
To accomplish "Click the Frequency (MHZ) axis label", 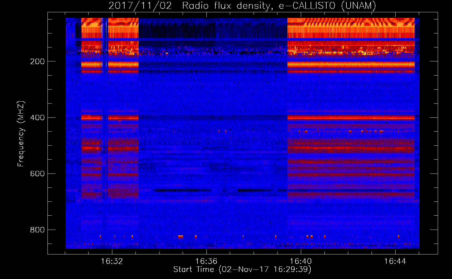I will pos(21,134).
